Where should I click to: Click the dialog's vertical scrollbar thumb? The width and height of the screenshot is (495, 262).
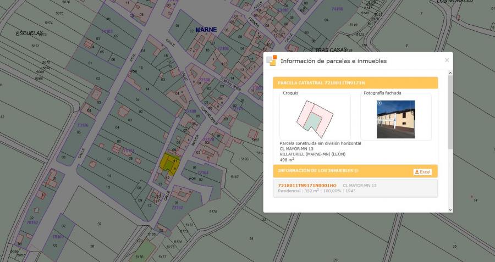pyautogui.click(x=450, y=113)
